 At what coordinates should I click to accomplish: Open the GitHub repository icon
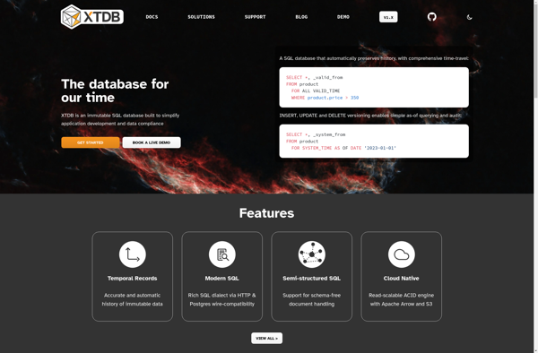click(x=431, y=17)
